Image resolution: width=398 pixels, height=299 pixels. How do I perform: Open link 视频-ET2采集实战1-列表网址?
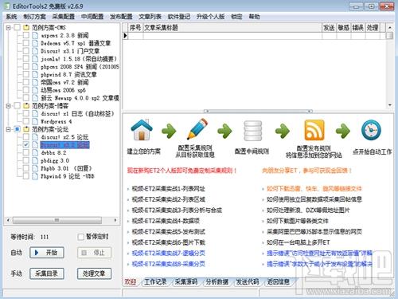(169, 189)
